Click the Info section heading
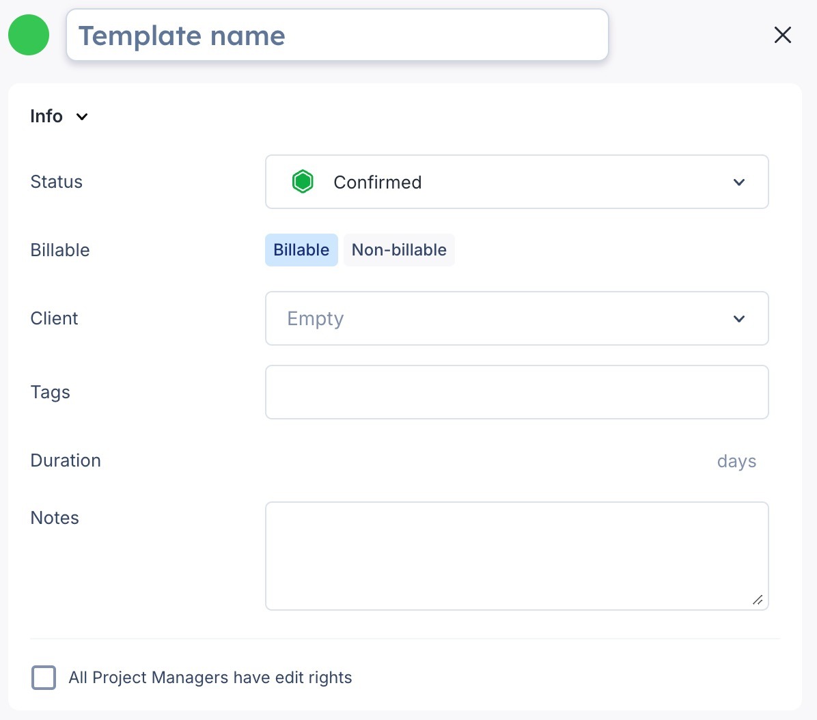This screenshot has width=817, height=720. (46, 116)
